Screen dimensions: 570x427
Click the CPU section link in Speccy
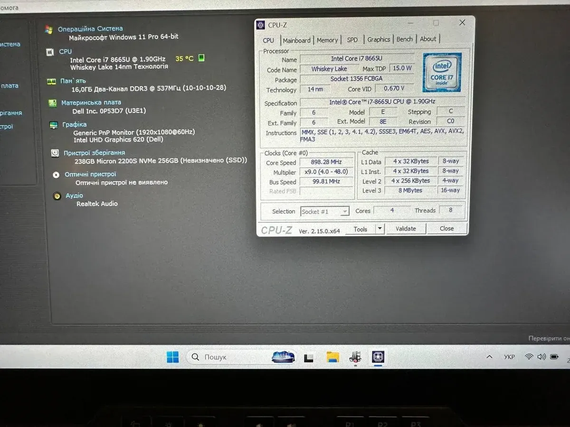pyautogui.click(x=66, y=51)
